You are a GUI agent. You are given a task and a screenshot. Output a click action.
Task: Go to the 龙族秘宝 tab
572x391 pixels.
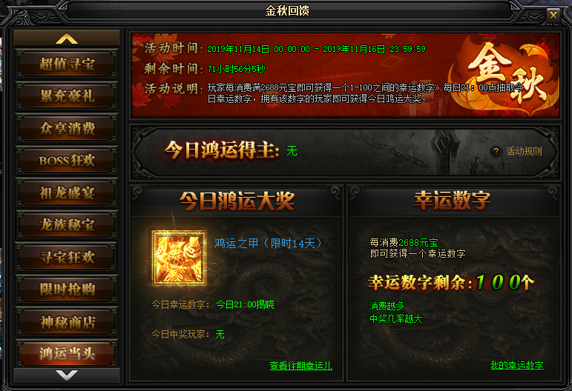tap(67, 225)
